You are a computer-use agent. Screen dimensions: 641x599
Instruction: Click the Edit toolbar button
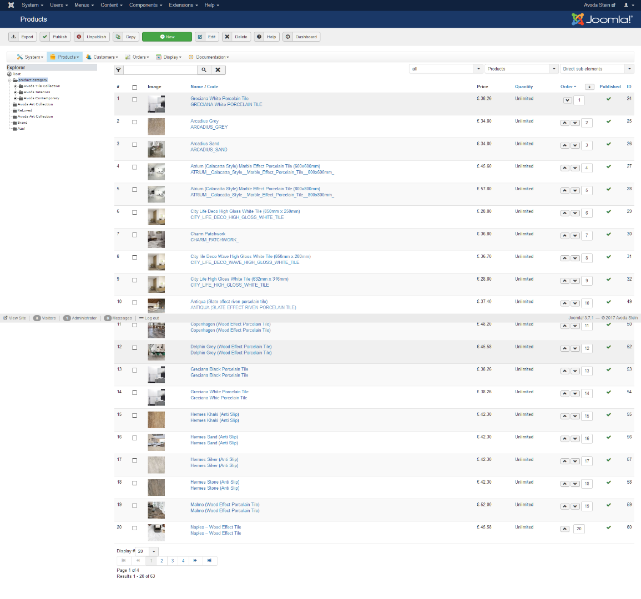tap(207, 37)
